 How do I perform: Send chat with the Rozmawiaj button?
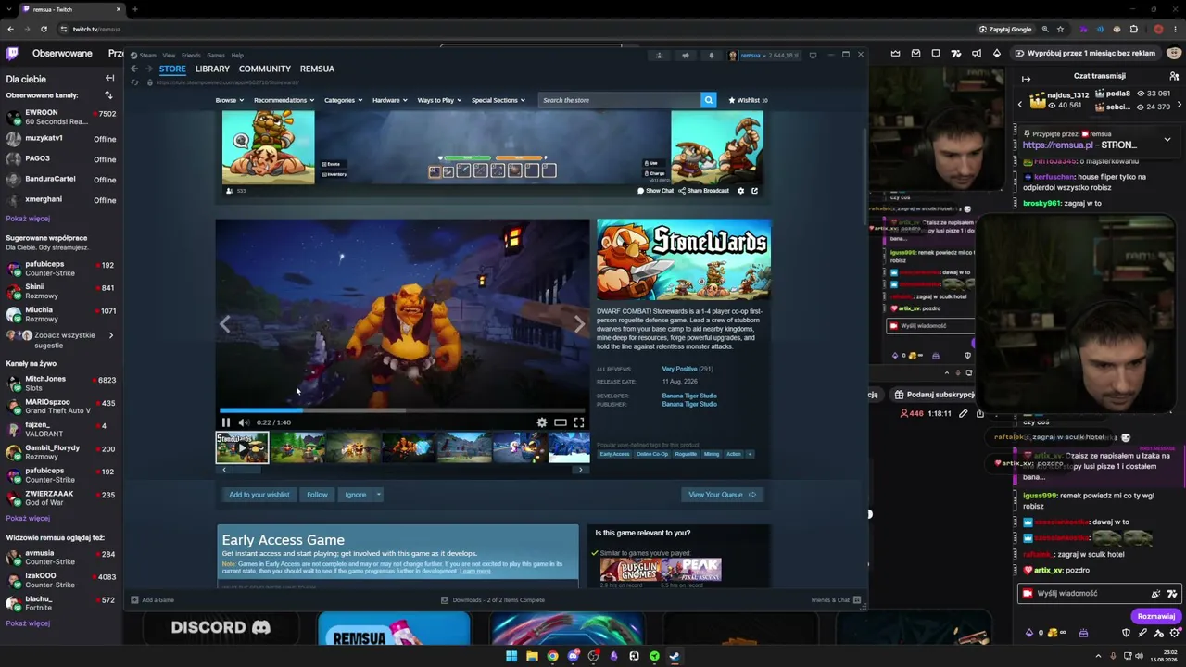click(x=1155, y=616)
